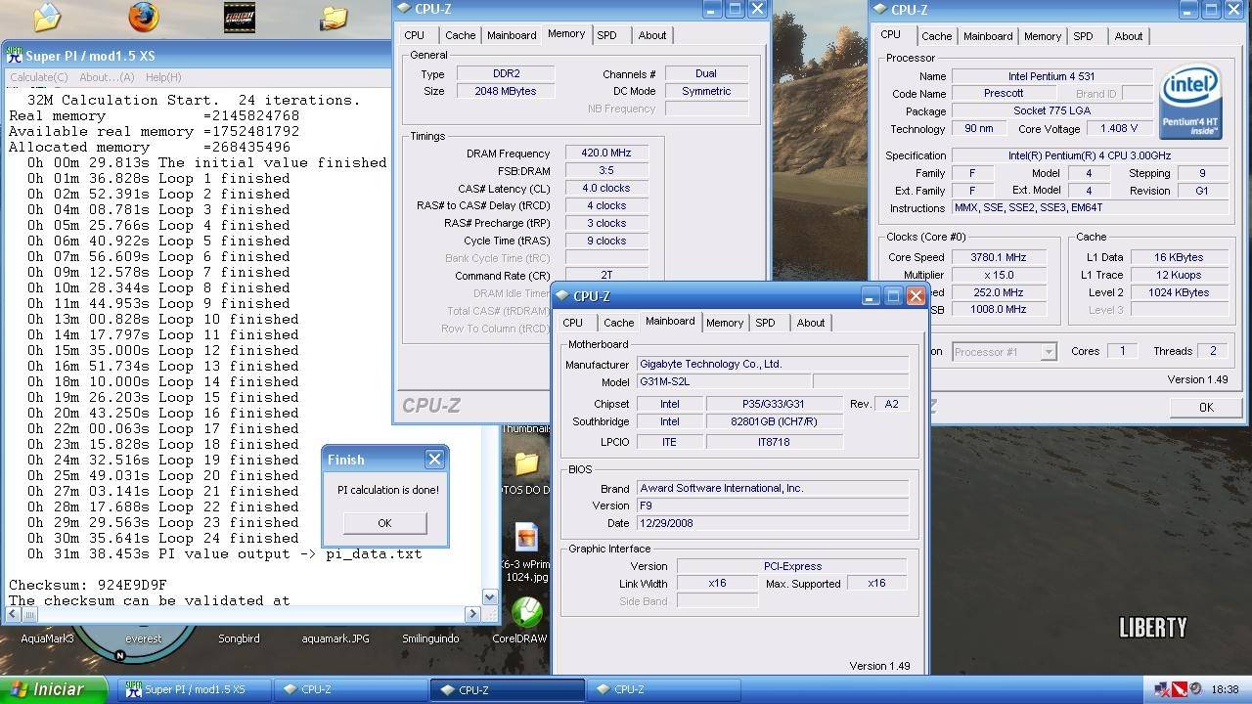1252x704 pixels.
Task: Click Super PI horizontal scrollbar right arrow
Action: (472, 614)
